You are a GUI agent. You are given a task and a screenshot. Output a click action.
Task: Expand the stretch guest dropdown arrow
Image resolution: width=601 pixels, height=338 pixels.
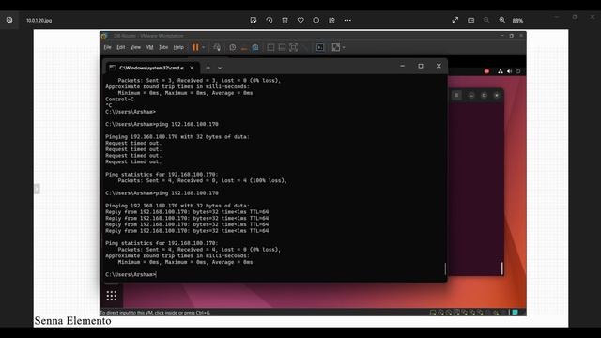[x=344, y=47]
